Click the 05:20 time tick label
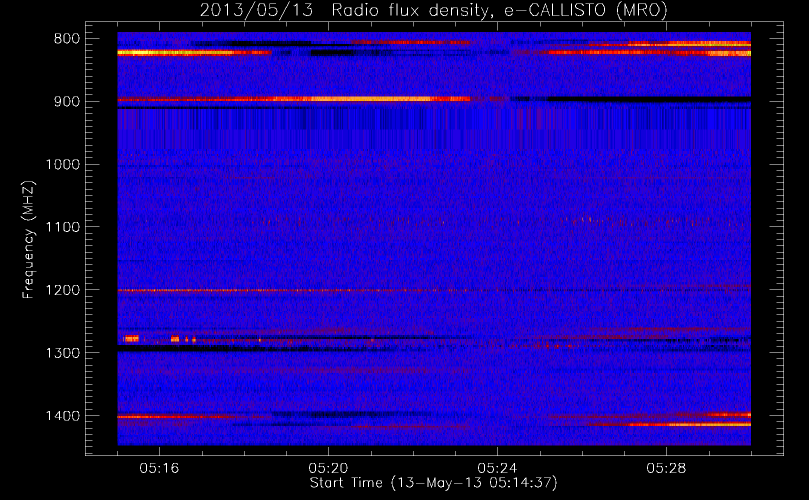Image resolution: width=809 pixels, height=500 pixels. coord(328,468)
